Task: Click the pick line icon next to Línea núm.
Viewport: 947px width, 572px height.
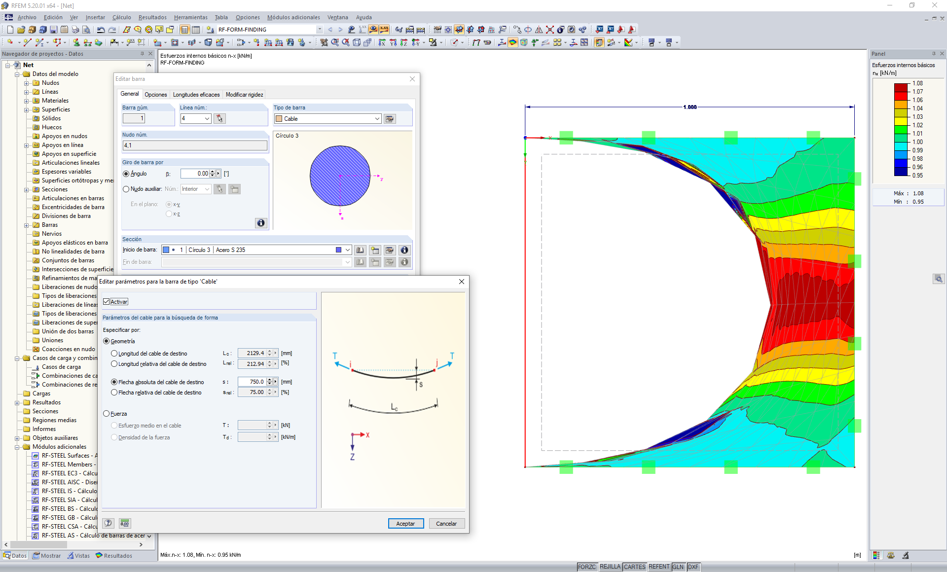Action: 220,119
